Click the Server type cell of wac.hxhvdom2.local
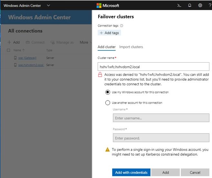 [x=50, y=65]
